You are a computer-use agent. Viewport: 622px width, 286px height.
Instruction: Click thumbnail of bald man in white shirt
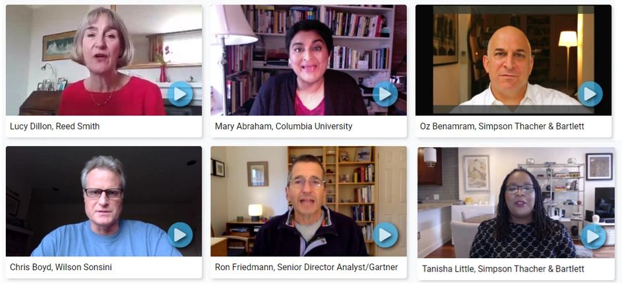coord(513,60)
